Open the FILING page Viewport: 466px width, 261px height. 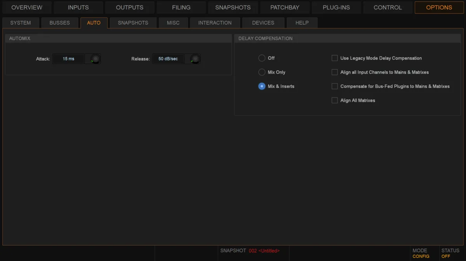pyautogui.click(x=181, y=7)
